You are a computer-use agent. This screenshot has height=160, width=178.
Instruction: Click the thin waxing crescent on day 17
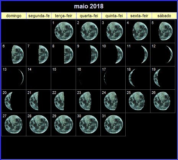point(105,78)
